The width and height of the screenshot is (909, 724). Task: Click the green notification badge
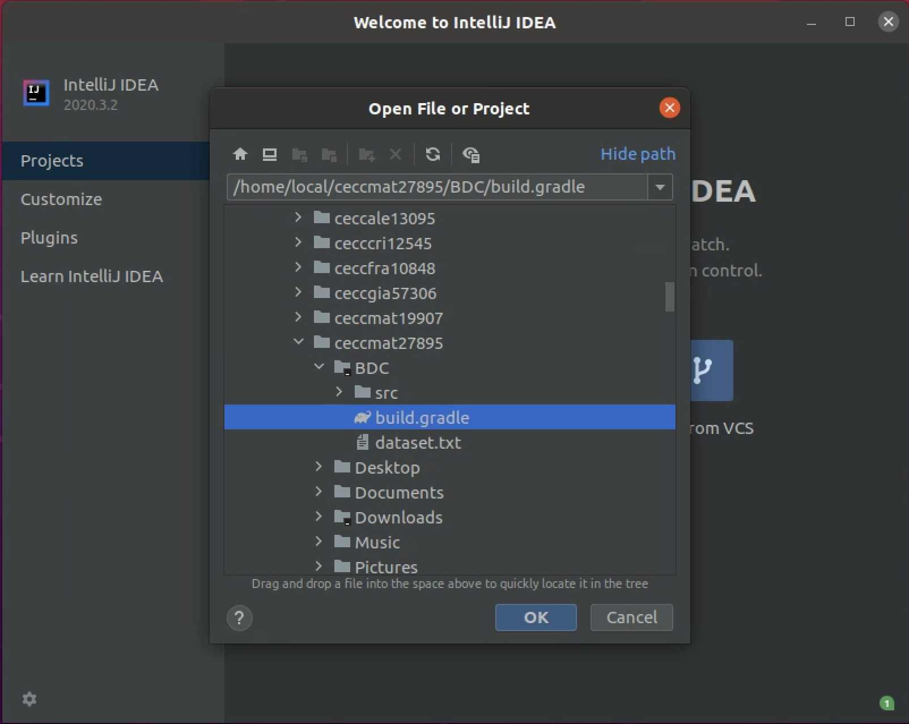tap(887, 703)
